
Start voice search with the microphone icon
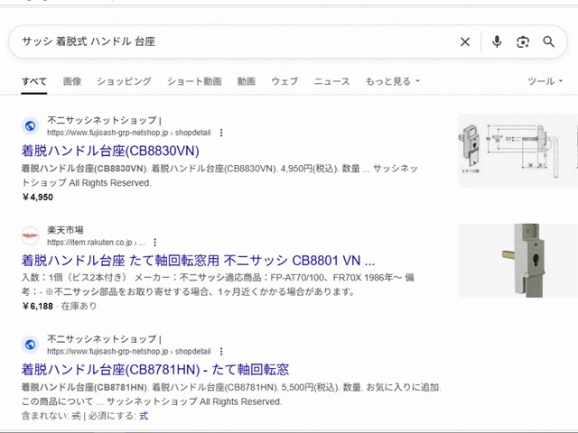tap(497, 41)
